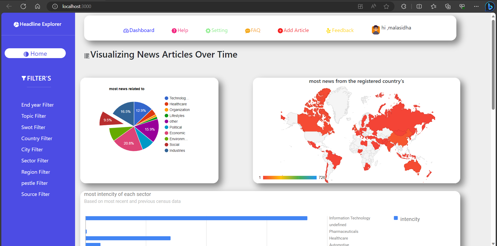
Task: Click the Economic legend entry
Action: pos(175,133)
